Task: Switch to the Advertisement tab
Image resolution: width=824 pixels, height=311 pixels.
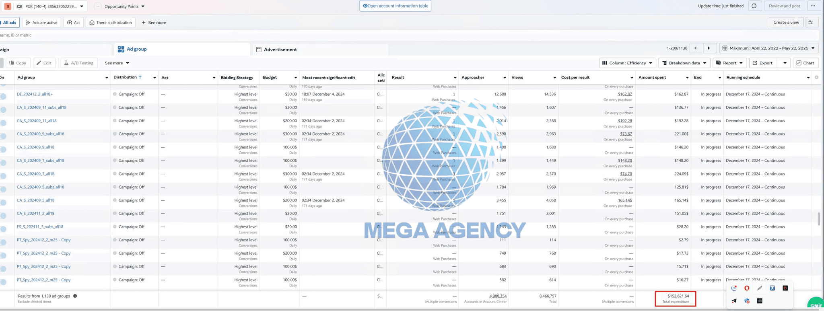Action: tap(280, 49)
